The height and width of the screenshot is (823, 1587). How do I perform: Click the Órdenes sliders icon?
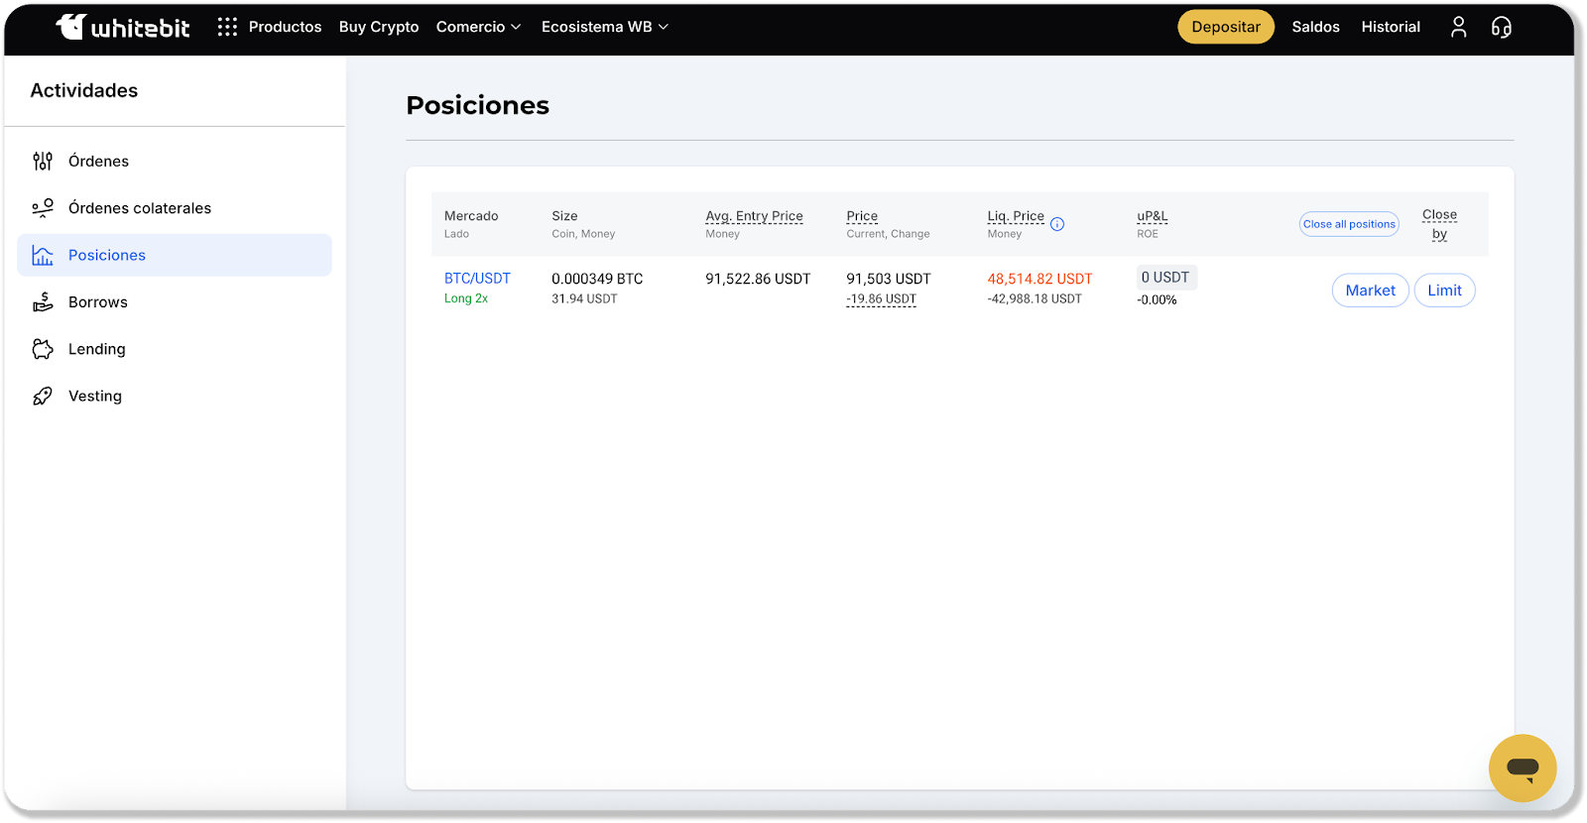[43, 161]
